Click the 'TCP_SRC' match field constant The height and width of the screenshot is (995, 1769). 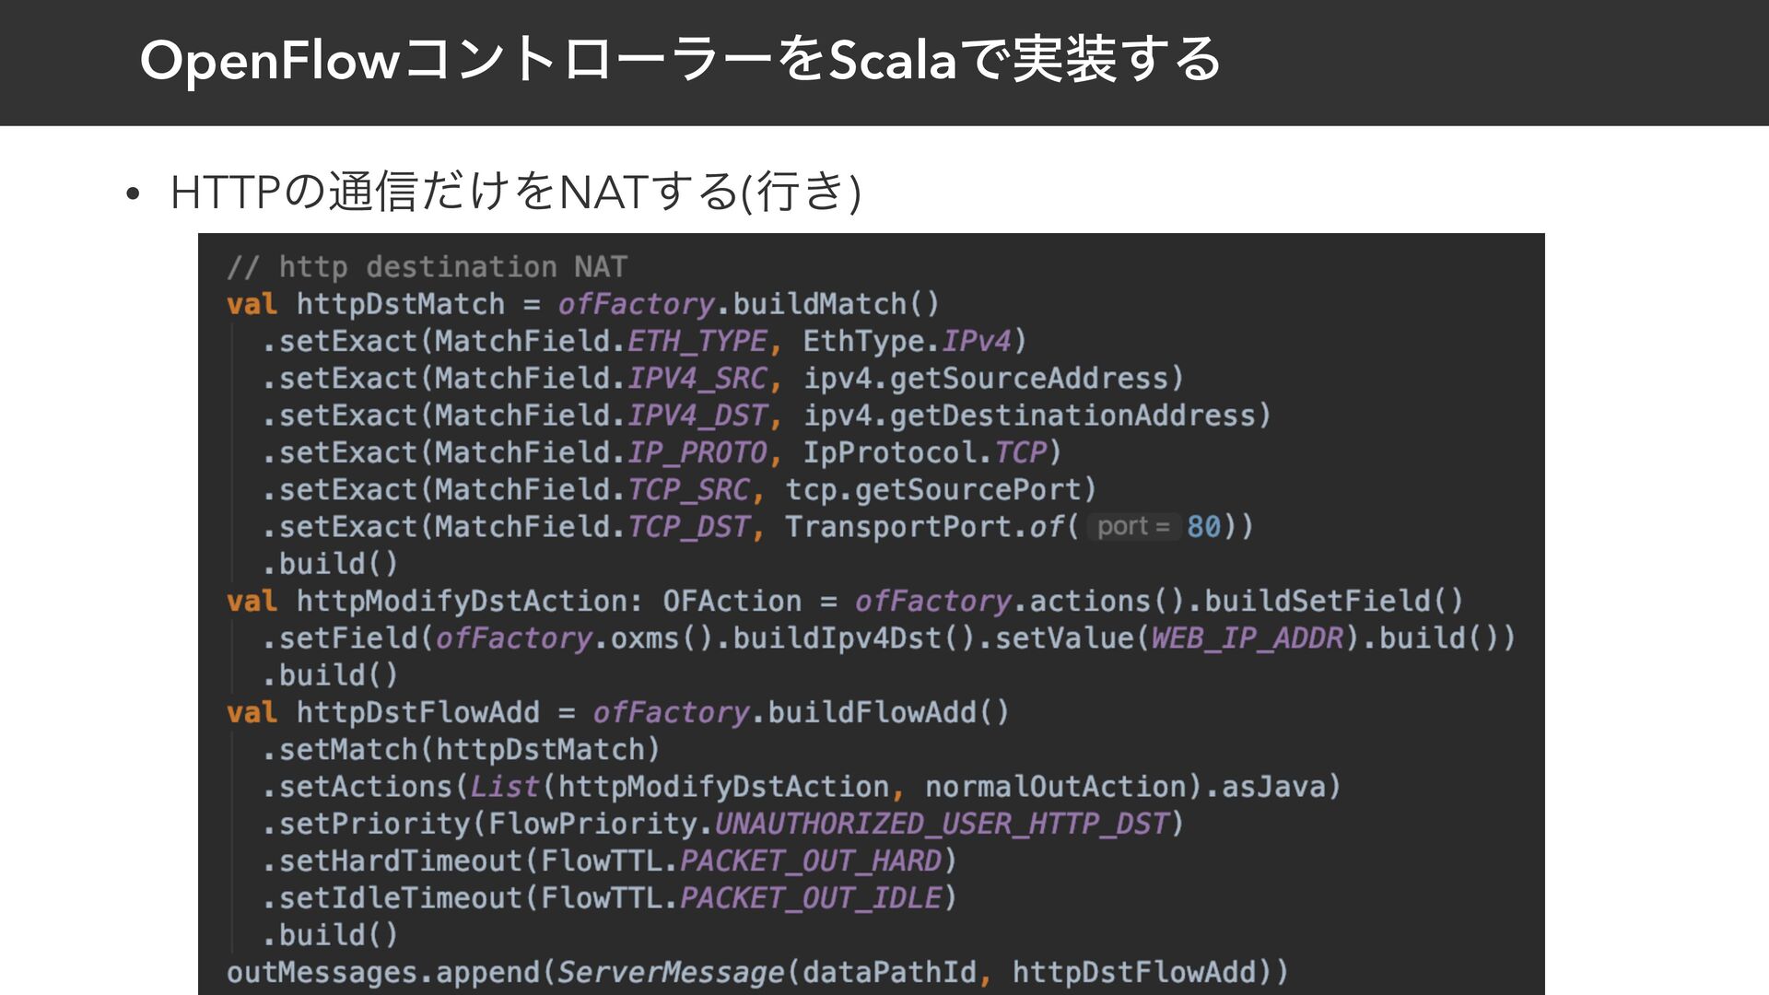pos(688,490)
